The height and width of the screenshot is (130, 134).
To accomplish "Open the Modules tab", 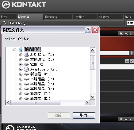I will (x=110, y=17).
